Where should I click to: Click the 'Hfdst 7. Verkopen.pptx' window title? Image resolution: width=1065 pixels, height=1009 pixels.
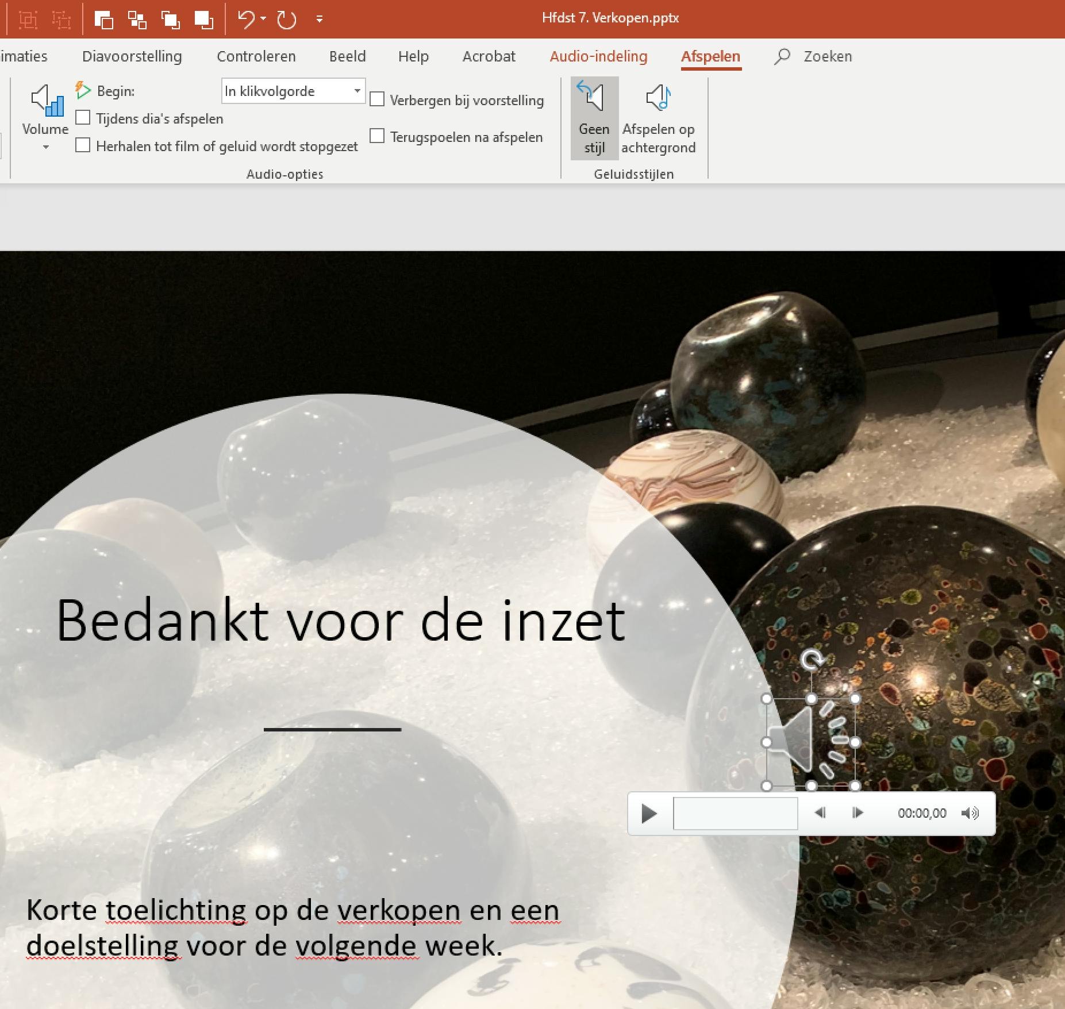pos(610,18)
